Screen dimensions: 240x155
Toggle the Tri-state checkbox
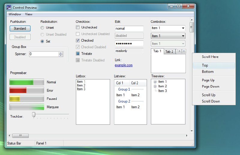coord(78,54)
